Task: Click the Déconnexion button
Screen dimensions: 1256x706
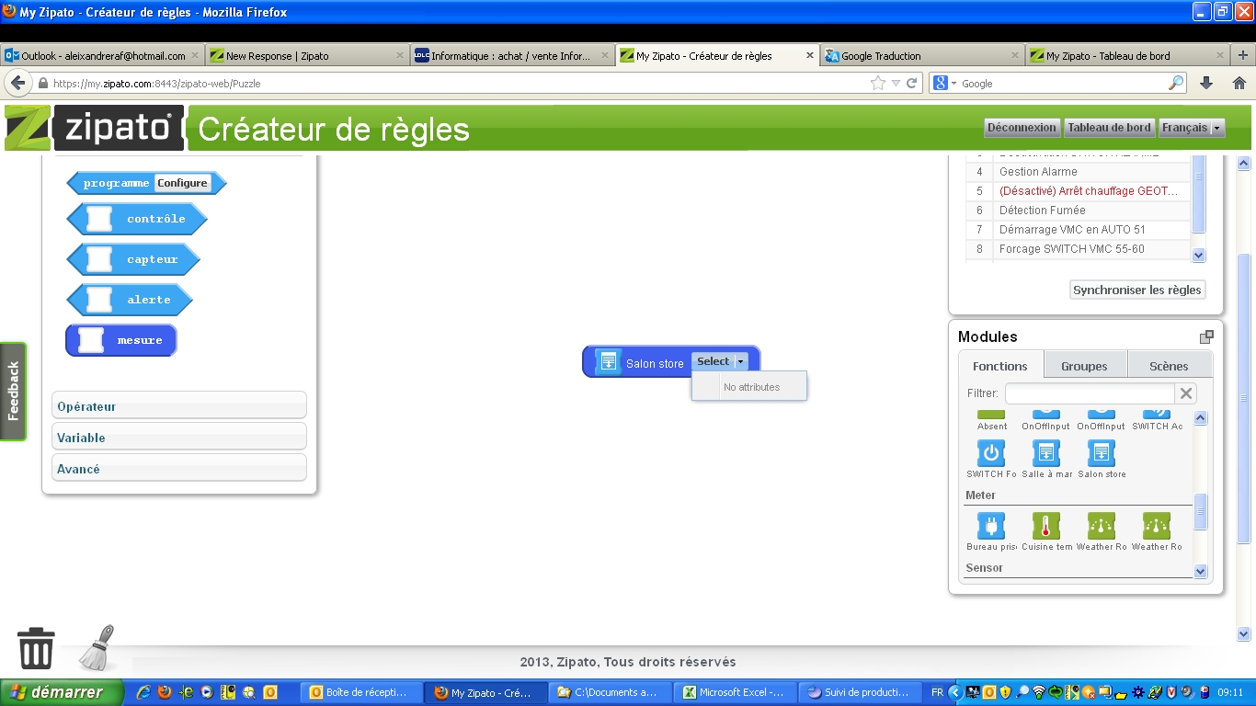Action: [x=1022, y=128]
